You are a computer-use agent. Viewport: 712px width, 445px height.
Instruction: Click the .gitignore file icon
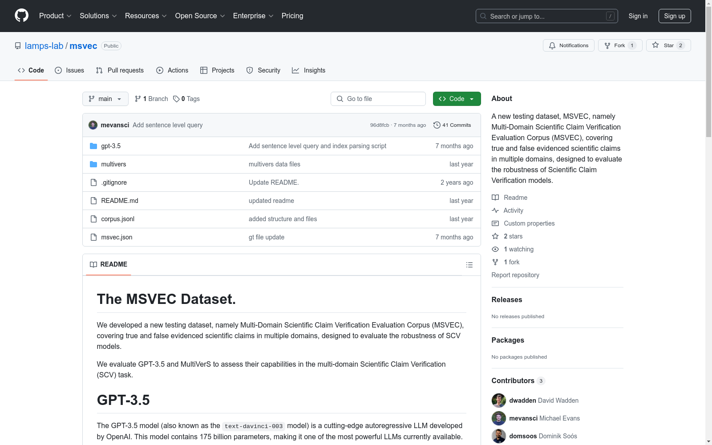pyautogui.click(x=93, y=182)
